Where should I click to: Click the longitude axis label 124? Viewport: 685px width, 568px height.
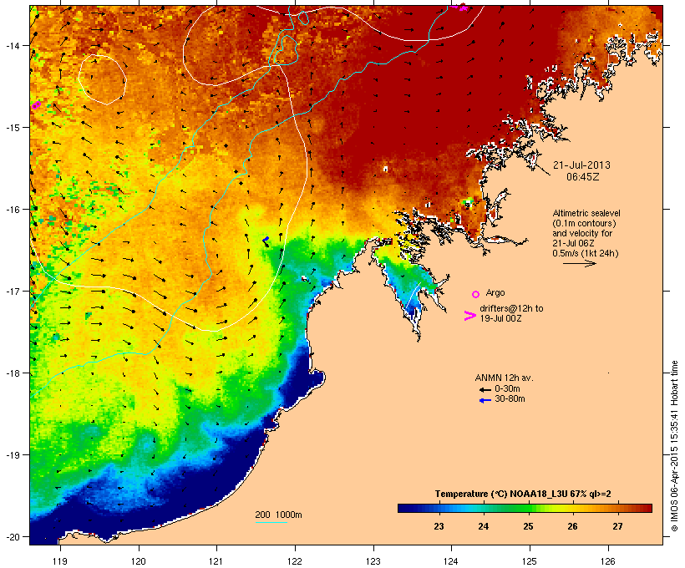(451, 561)
